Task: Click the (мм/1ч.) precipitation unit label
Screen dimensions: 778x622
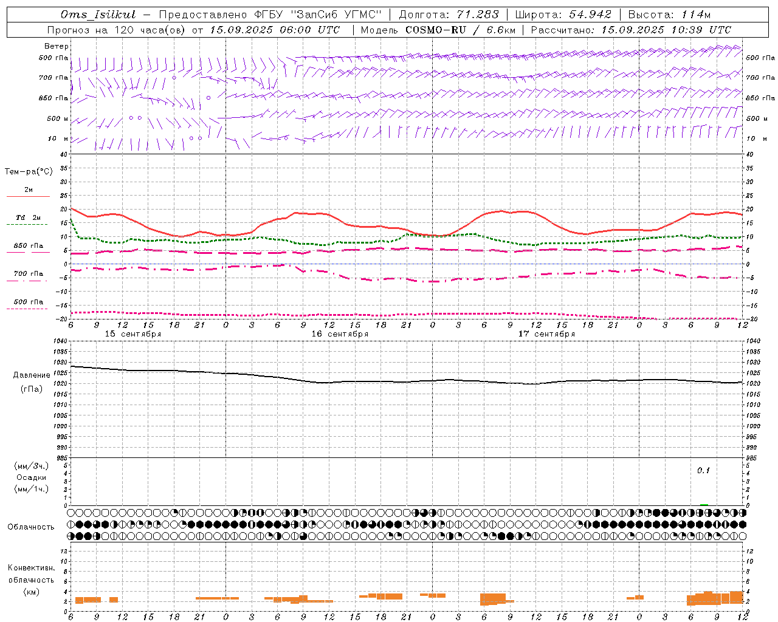Action: pyautogui.click(x=31, y=489)
